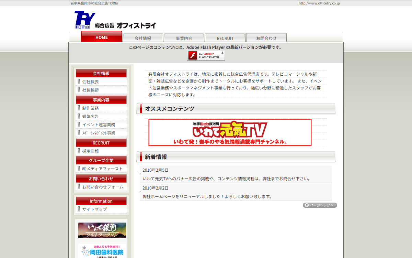Open the サイトマップ sidebar link
412x258 pixels.
pyautogui.click(x=94, y=209)
